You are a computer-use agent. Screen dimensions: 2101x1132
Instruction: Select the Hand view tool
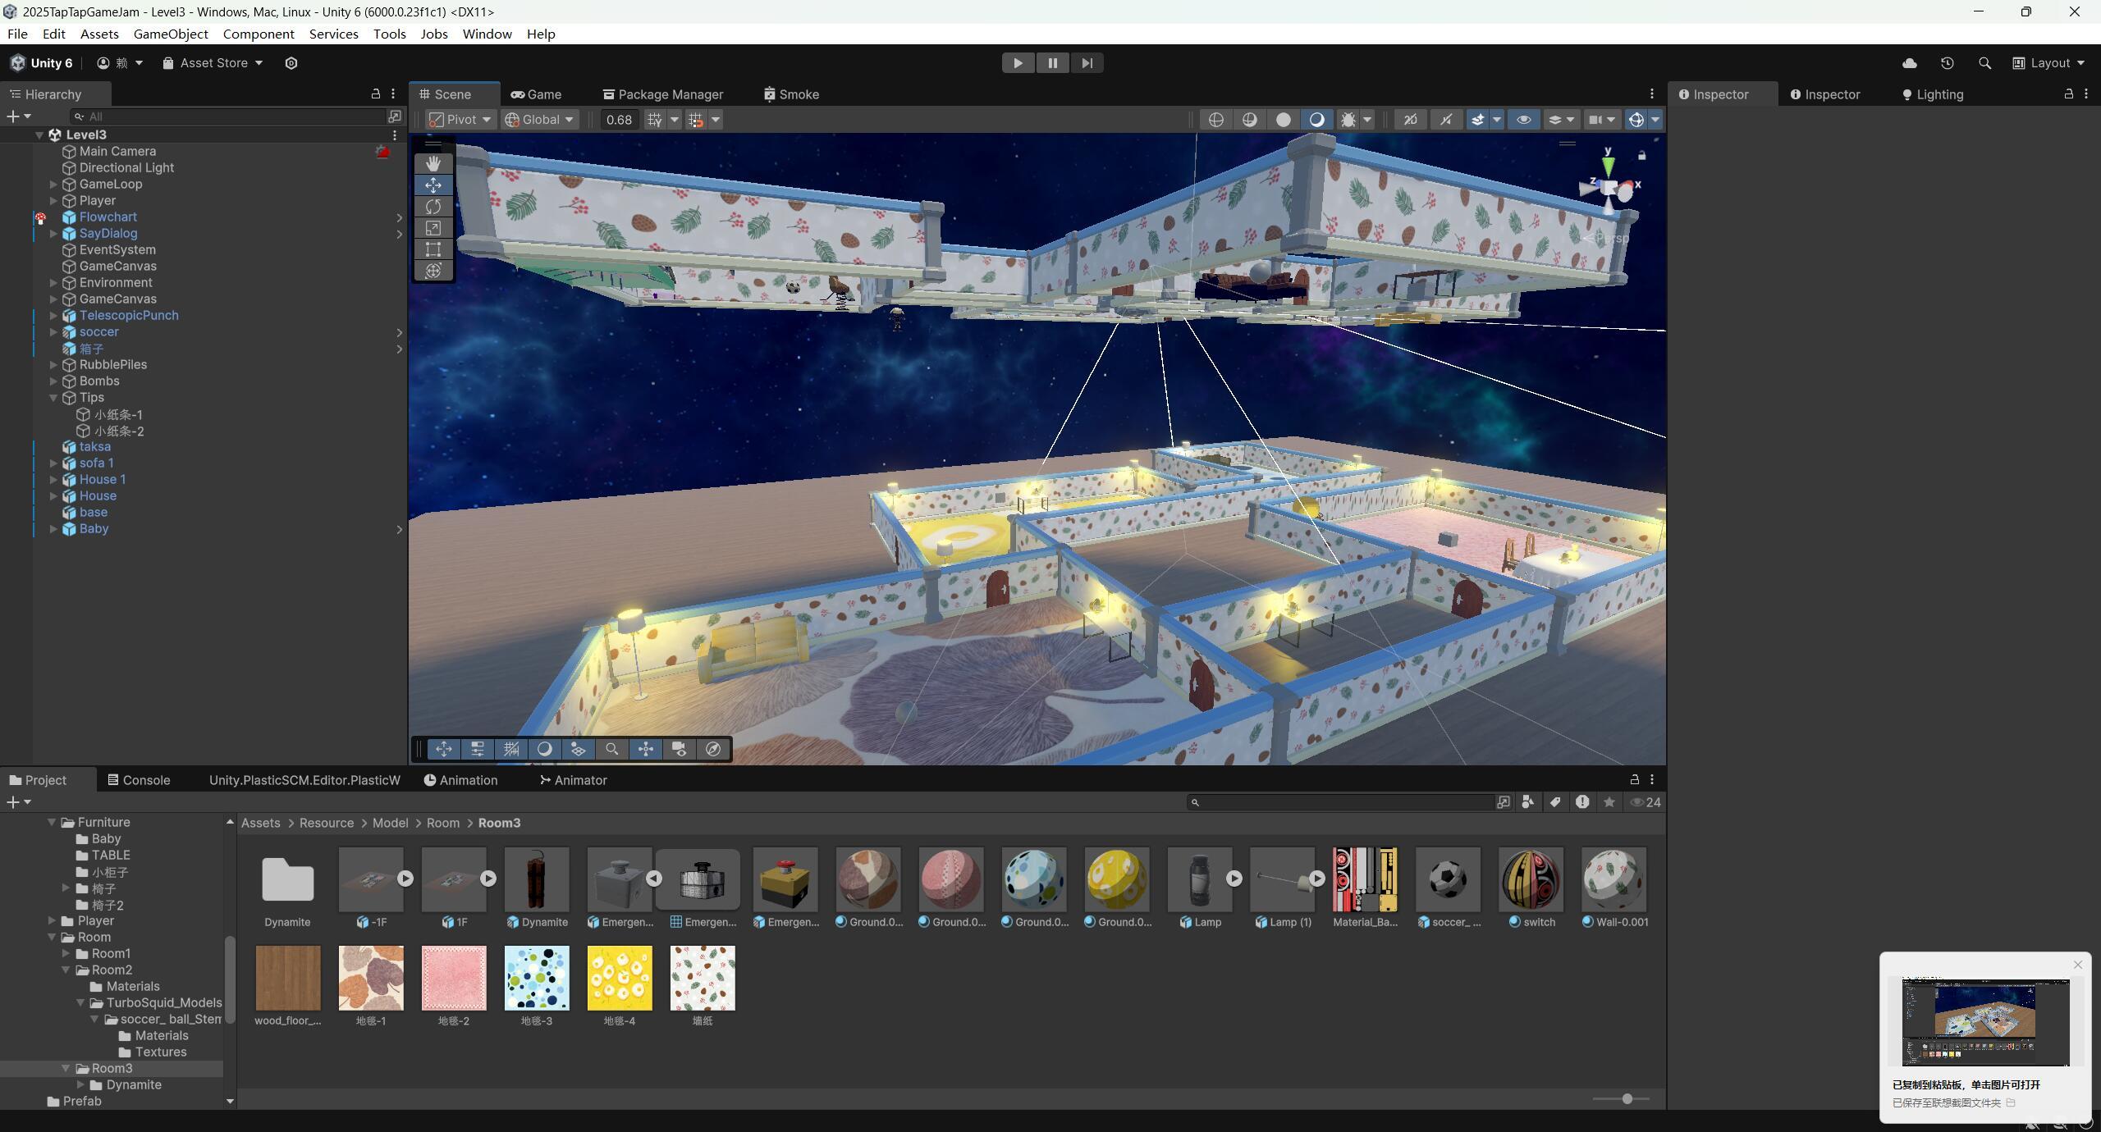tap(433, 163)
